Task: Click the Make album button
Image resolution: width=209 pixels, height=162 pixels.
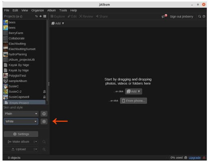Action: tap(19, 142)
